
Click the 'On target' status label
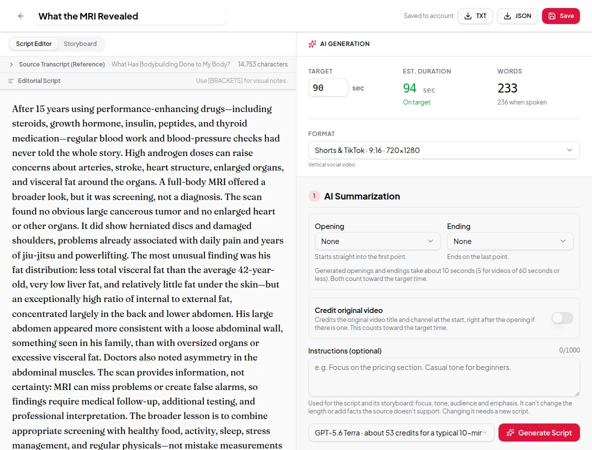click(x=416, y=102)
